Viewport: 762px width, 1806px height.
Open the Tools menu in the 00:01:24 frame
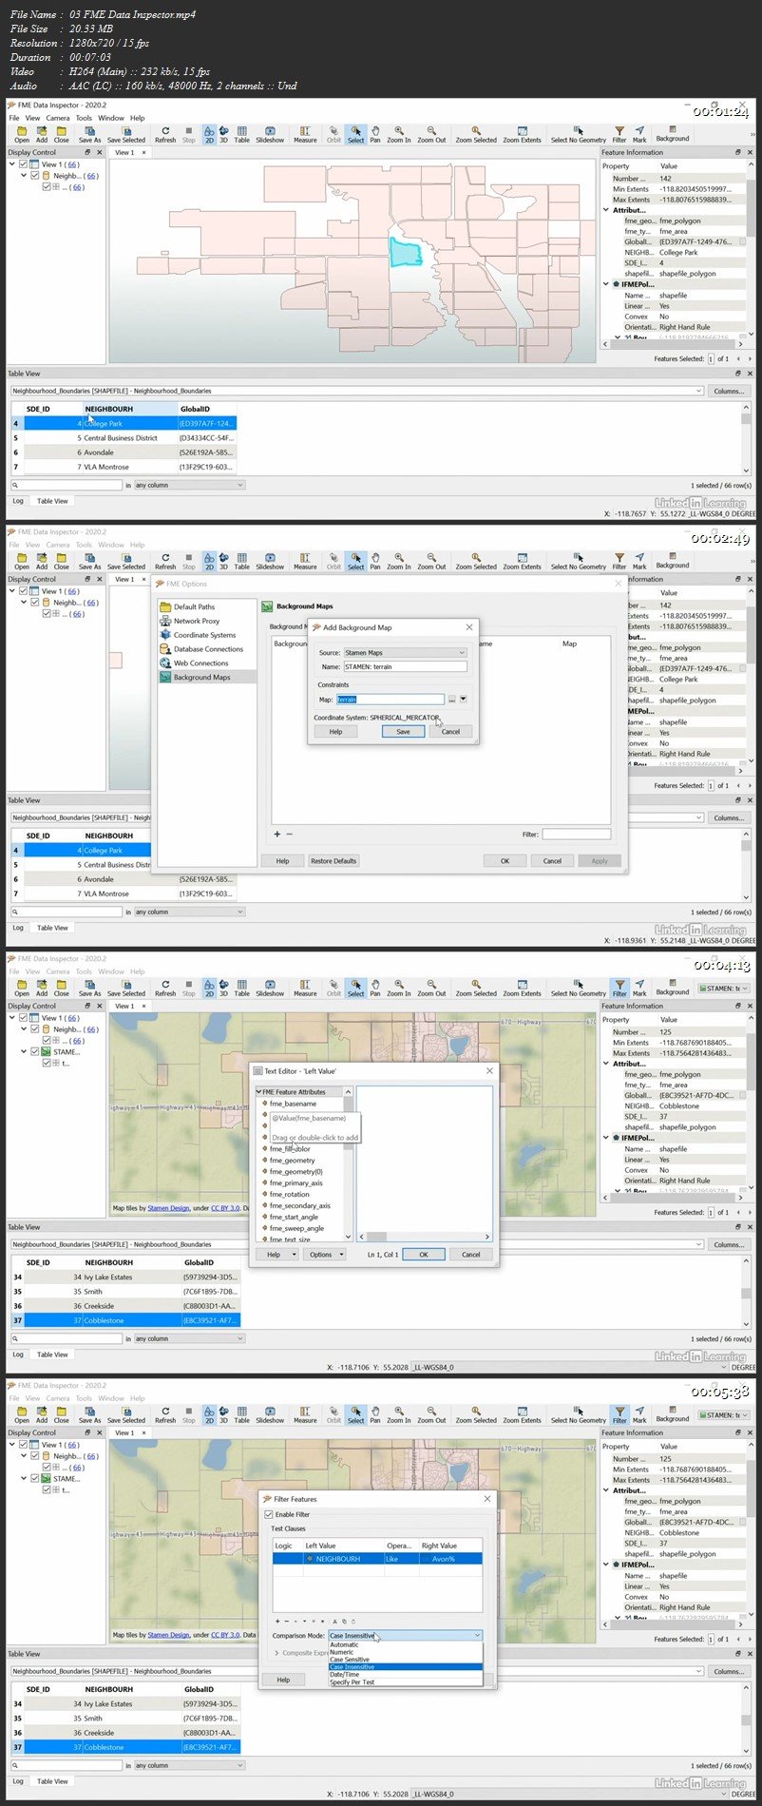(x=84, y=118)
